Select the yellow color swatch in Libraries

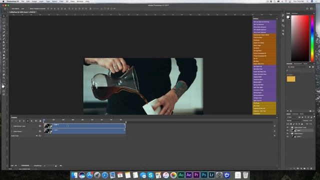point(291,79)
